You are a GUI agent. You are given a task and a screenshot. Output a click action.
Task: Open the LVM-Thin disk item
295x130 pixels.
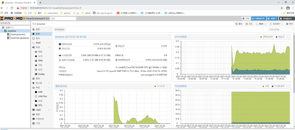click(42, 96)
